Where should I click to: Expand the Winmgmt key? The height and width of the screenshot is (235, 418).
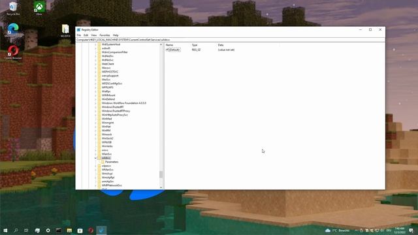point(95,123)
